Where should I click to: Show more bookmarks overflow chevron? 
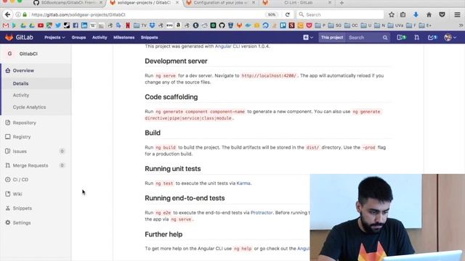tap(461, 25)
